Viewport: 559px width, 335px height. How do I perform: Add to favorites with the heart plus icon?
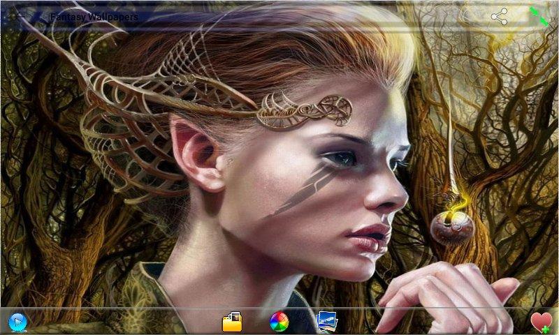click(x=541, y=322)
